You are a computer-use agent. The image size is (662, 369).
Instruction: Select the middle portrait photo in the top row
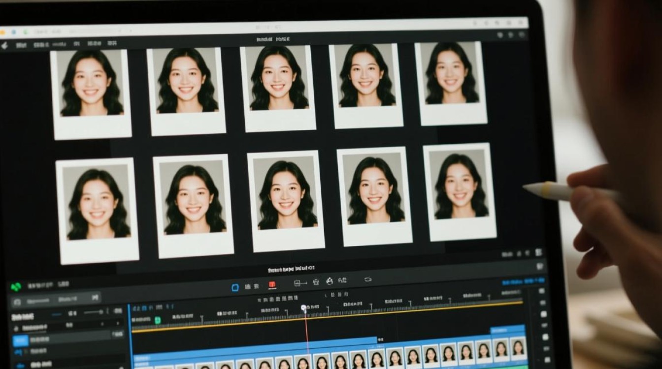coord(279,88)
